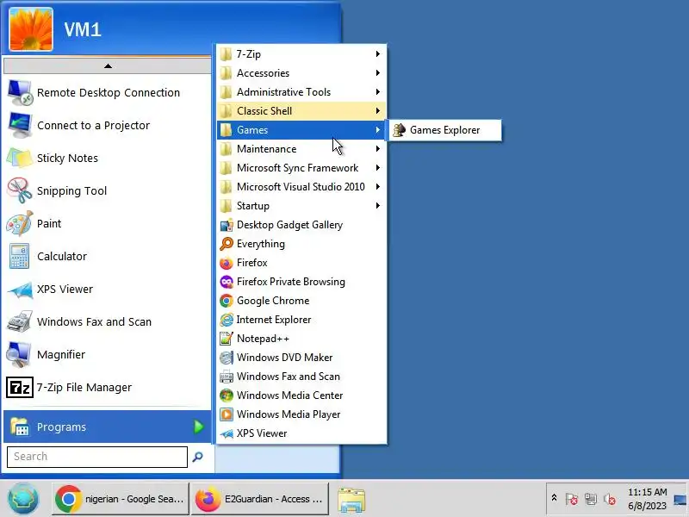Expand Microsoft Visual Studio 2010 folder
The height and width of the screenshot is (517, 689).
pyautogui.click(x=302, y=187)
